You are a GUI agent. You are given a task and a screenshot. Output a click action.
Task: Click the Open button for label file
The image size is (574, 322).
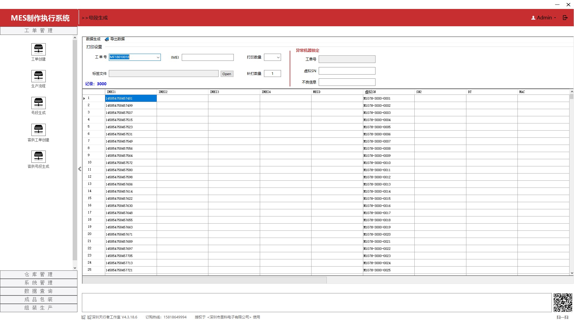pos(227,74)
